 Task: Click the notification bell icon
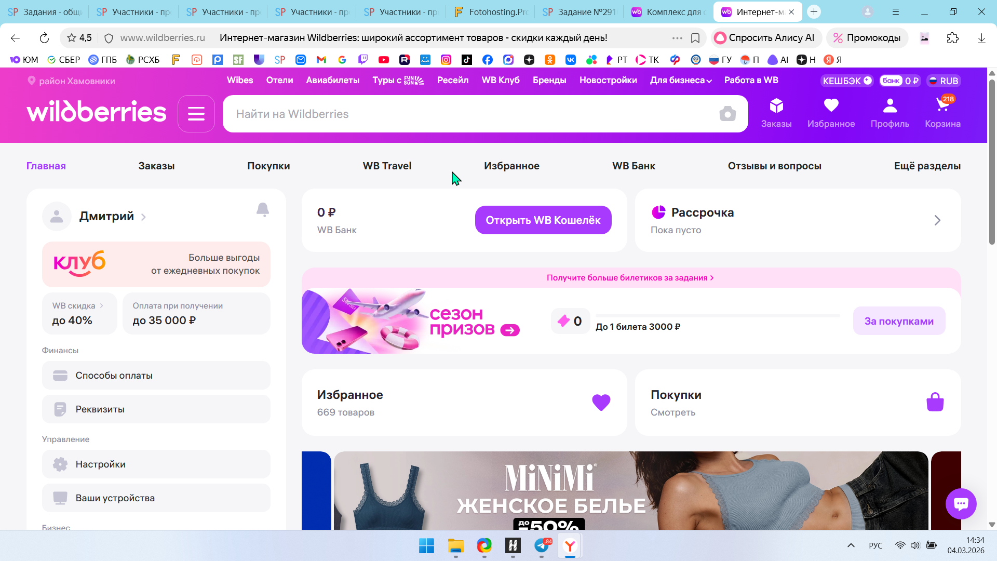pyautogui.click(x=263, y=209)
